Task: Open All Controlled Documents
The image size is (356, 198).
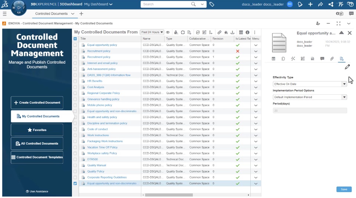Action: coord(37,144)
